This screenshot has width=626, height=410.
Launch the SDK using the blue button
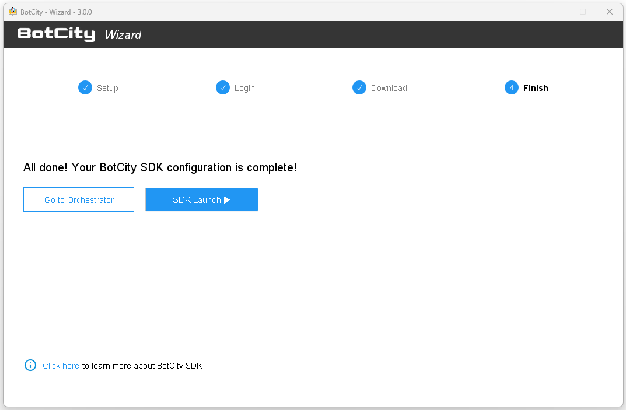(201, 199)
